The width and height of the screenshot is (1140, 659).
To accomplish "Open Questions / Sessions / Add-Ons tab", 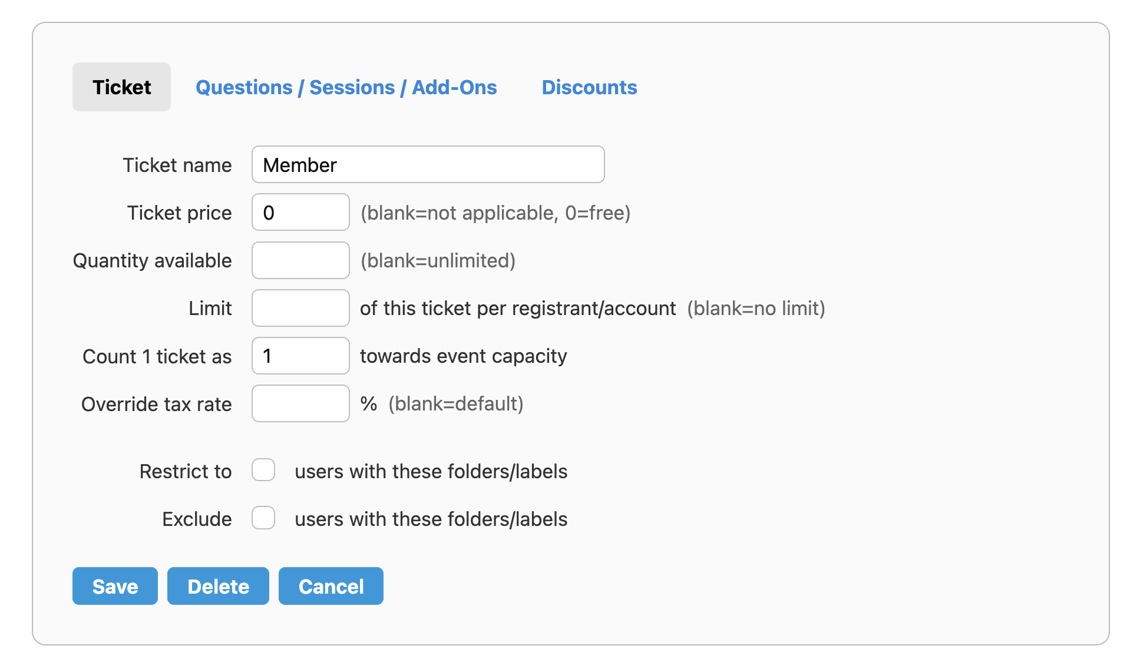I will (346, 87).
